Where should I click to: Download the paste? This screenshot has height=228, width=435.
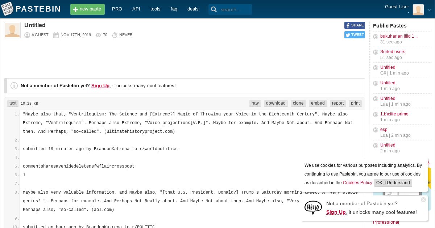tap(276, 103)
